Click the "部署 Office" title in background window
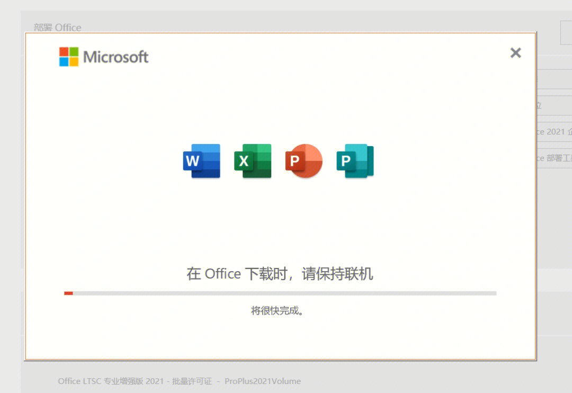The image size is (572, 393). (58, 28)
